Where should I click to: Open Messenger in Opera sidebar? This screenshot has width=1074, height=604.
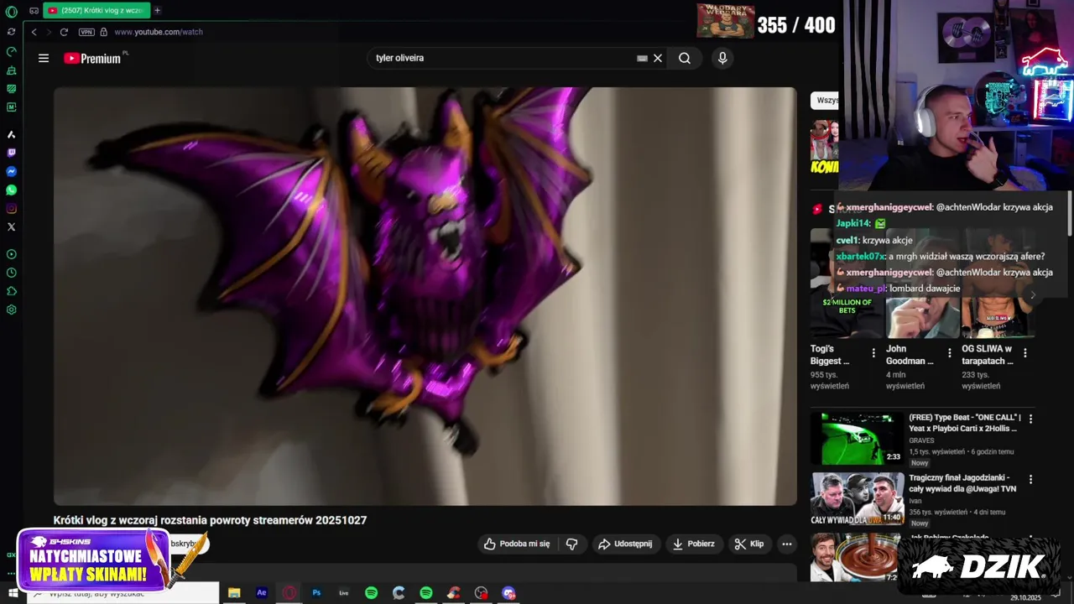coord(11,171)
